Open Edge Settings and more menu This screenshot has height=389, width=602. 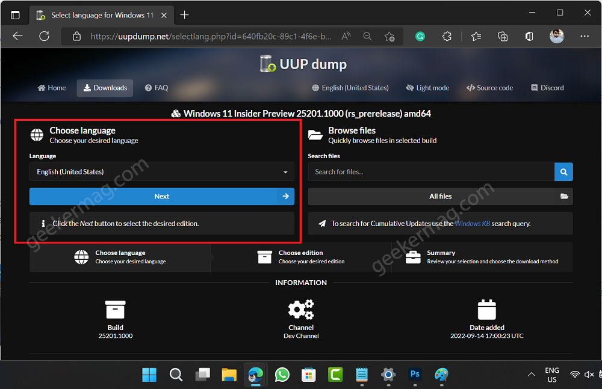coord(585,36)
